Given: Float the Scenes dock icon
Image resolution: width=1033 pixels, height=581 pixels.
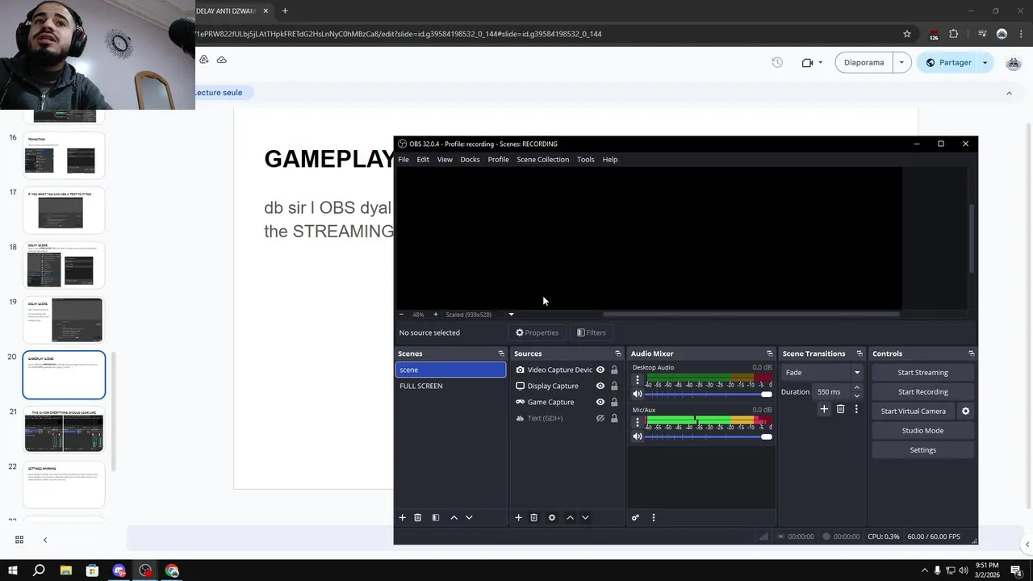Looking at the screenshot, I should 500,353.
